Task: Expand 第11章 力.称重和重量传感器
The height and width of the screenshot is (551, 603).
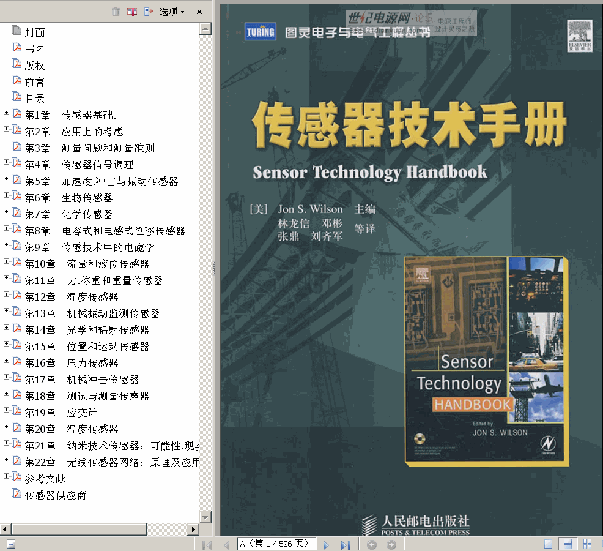Action: pyautogui.click(x=6, y=278)
